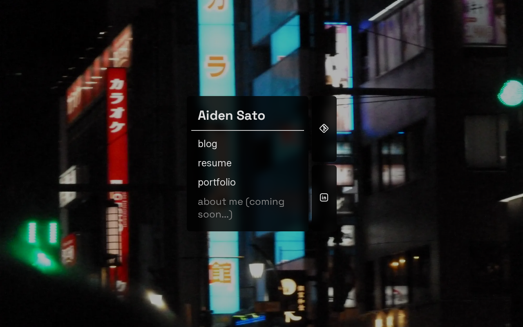The image size is (523, 327).
Task: Click the "Aiden Sato" name heading
Action: click(231, 115)
